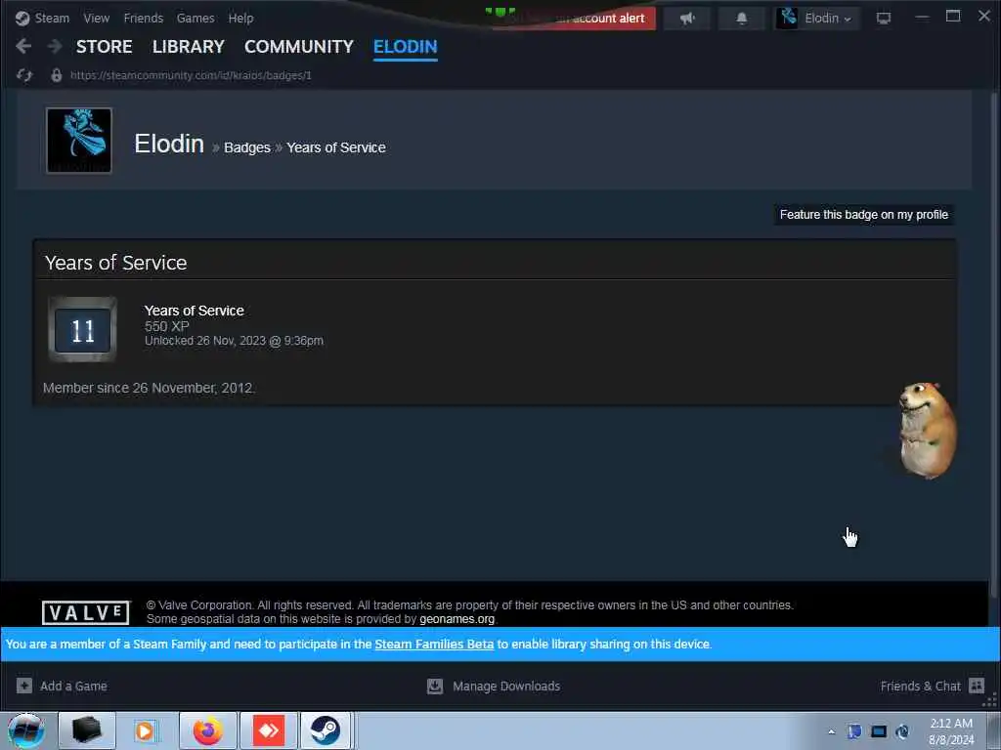The width and height of the screenshot is (1001, 750).
Task: Switch to the COMMUNITY tab
Action: pyautogui.click(x=299, y=47)
